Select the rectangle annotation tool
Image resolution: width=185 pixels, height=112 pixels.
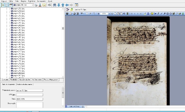(x=167, y=14)
